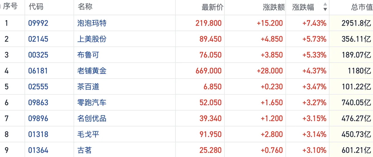This screenshot has width=373, height=157.
Task: Select the 布鲁可 stock name
Action: pos(88,55)
